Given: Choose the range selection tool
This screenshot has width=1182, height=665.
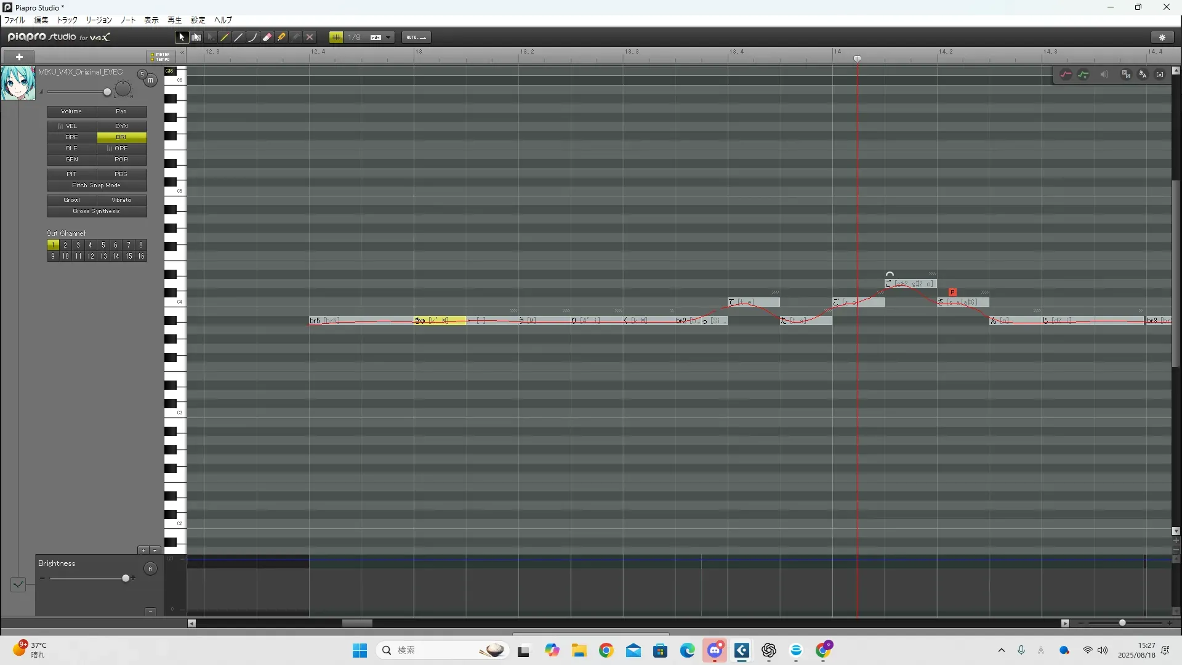Looking at the screenshot, I should (196, 38).
